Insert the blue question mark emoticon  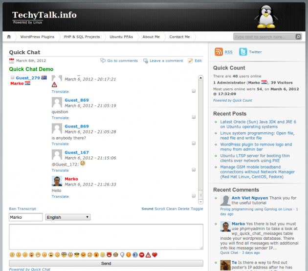click(x=135, y=255)
